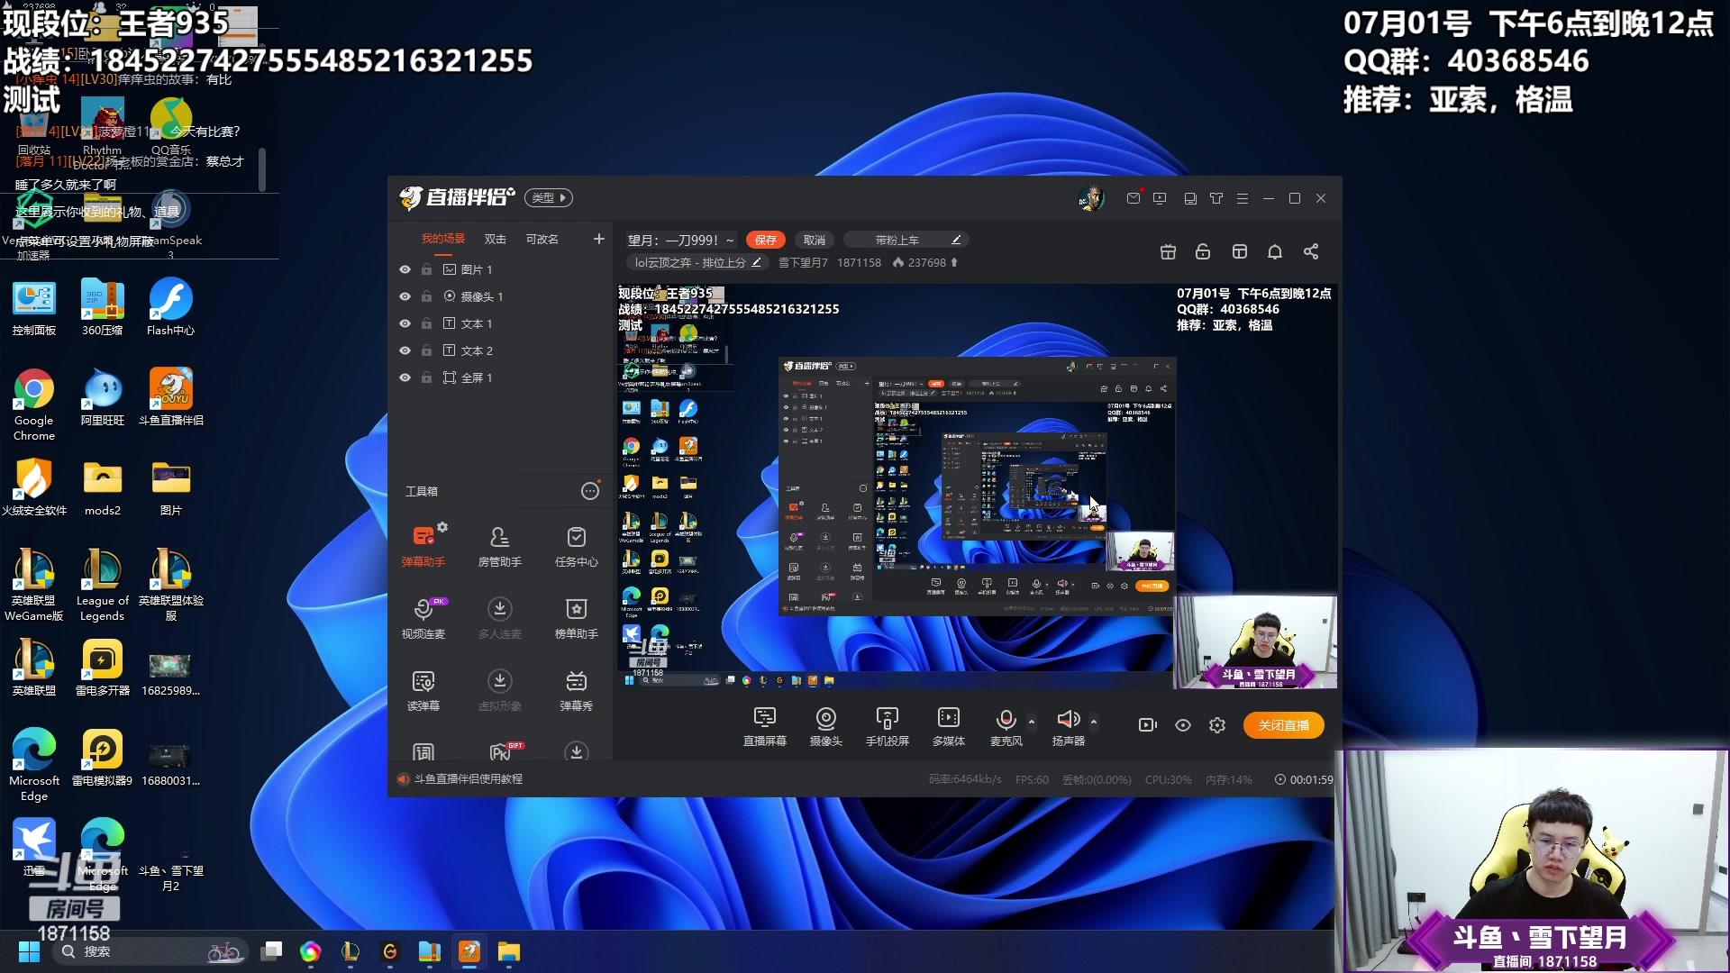
Task: Hide the 全屏 1 source
Action: click(405, 377)
